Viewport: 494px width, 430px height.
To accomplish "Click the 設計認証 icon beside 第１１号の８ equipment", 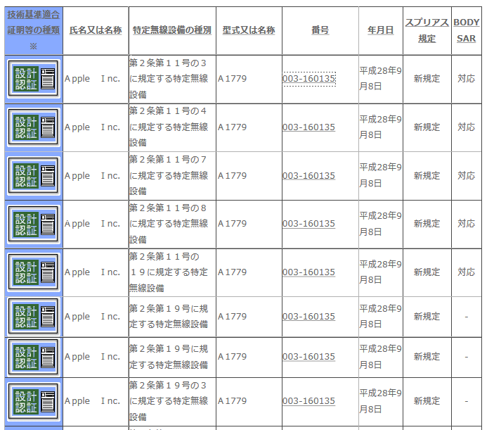I will click(x=33, y=224).
